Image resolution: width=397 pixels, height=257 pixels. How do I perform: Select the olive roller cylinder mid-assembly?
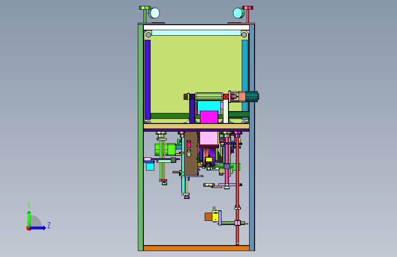click(209, 96)
